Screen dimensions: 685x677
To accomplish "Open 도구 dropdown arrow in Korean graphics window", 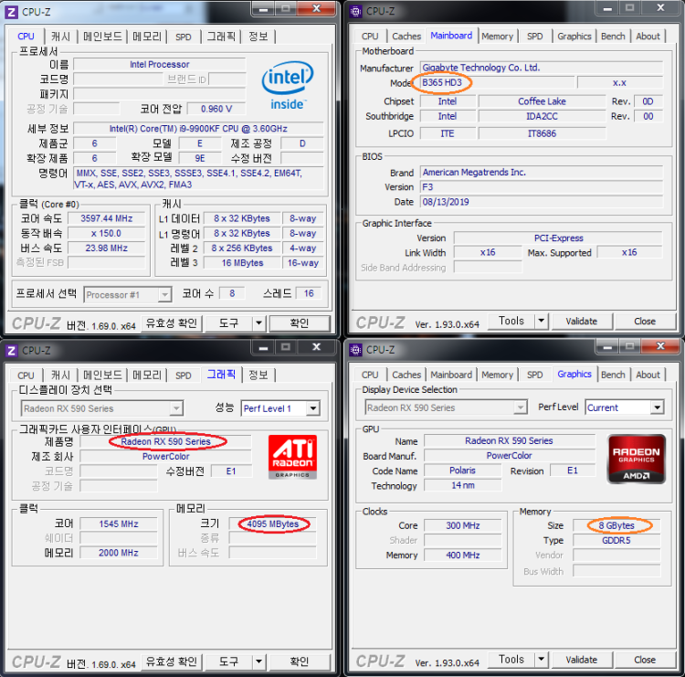I will click(258, 661).
